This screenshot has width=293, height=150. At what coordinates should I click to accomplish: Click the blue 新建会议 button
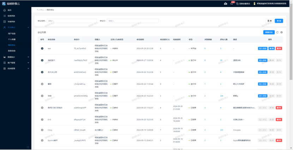pyautogui.click(x=269, y=32)
